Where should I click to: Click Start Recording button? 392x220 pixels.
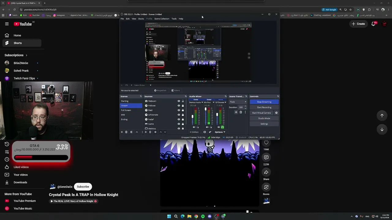click(x=264, y=107)
